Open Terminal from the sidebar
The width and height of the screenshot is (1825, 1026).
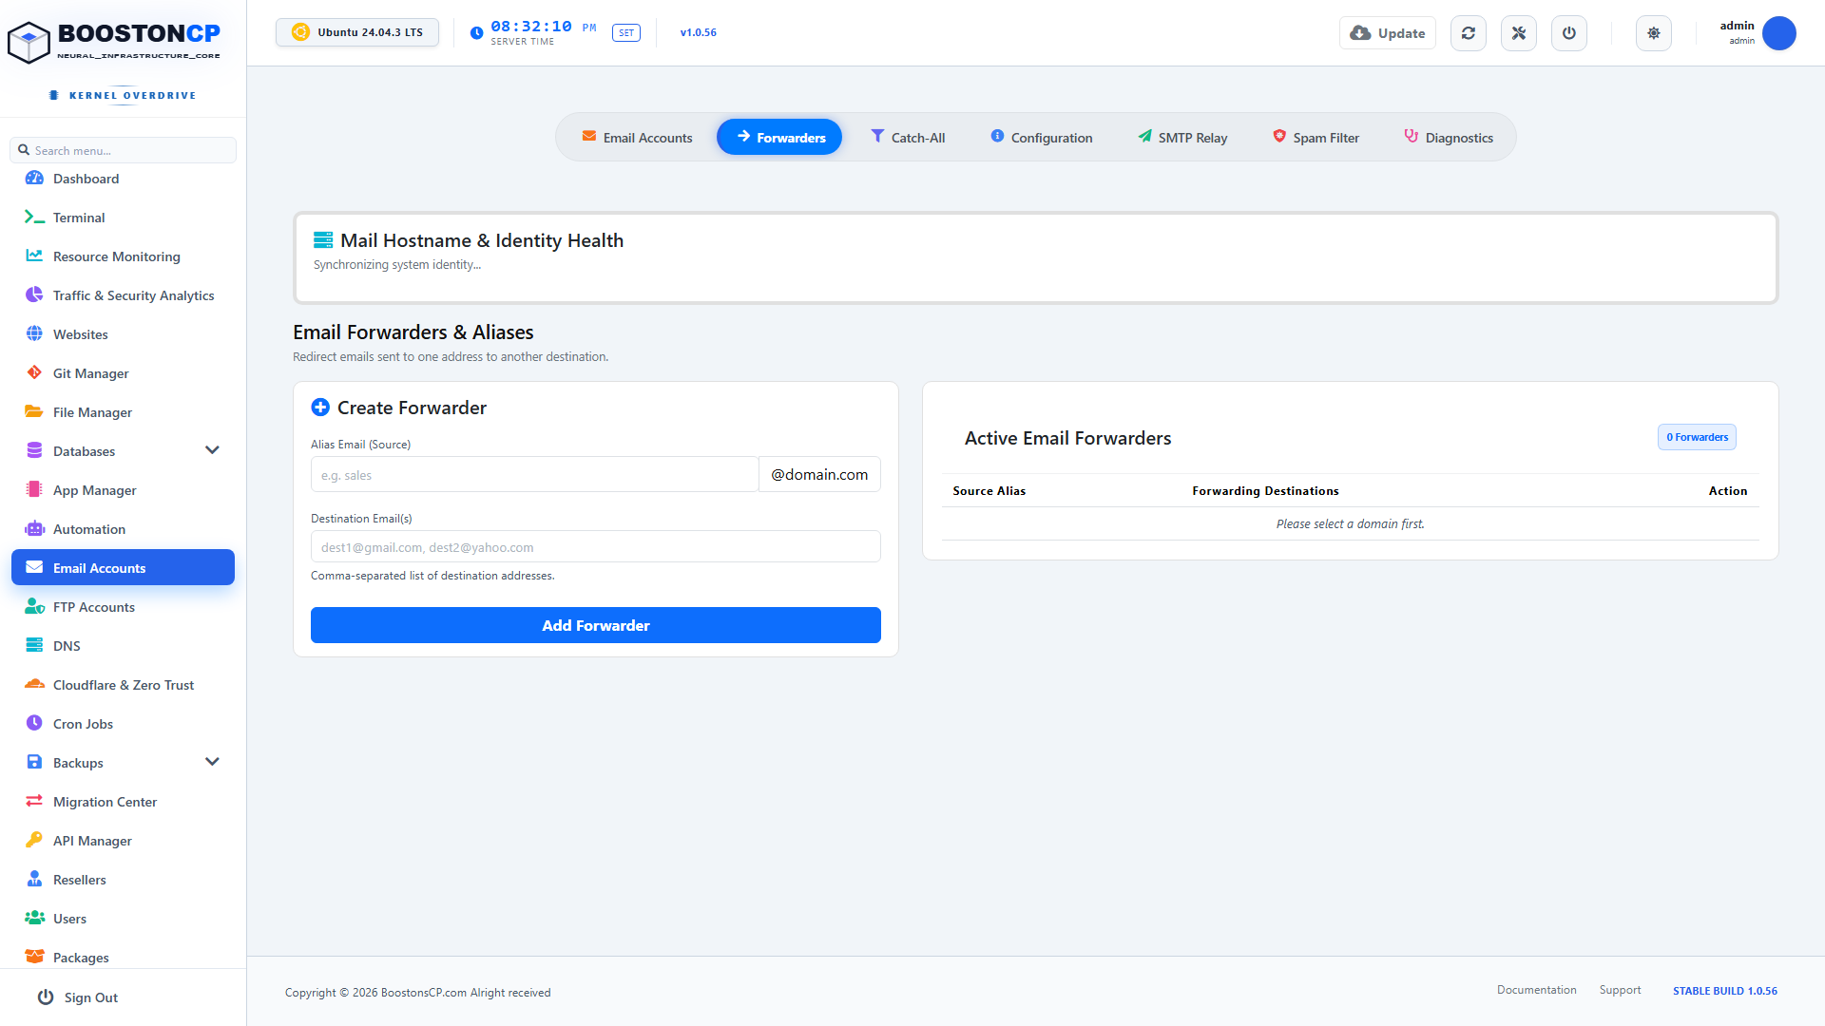pyautogui.click(x=123, y=218)
